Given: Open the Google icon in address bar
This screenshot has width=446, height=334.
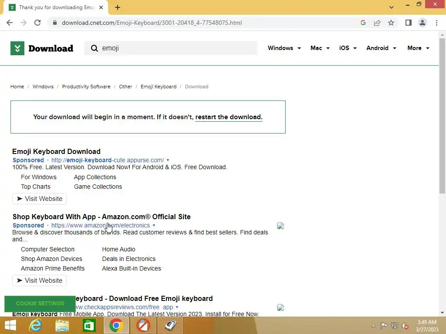Looking at the screenshot, I should (363, 23).
